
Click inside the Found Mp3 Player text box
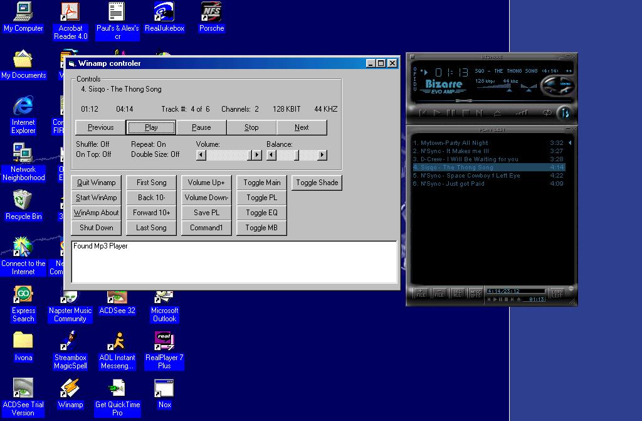click(234, 262)
